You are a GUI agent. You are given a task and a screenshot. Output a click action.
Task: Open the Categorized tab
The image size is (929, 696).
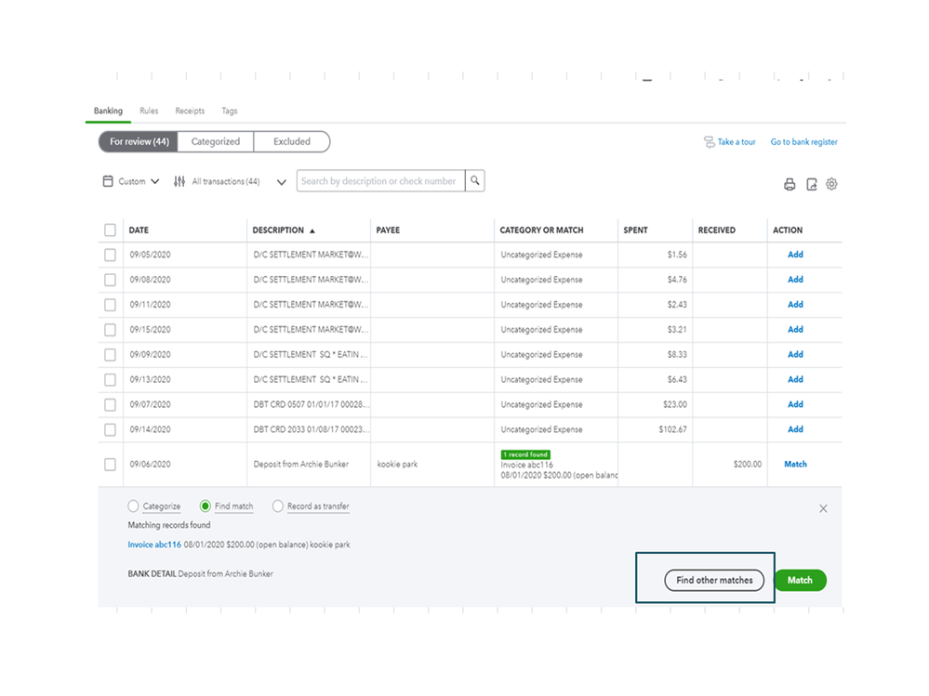[216, 141]
